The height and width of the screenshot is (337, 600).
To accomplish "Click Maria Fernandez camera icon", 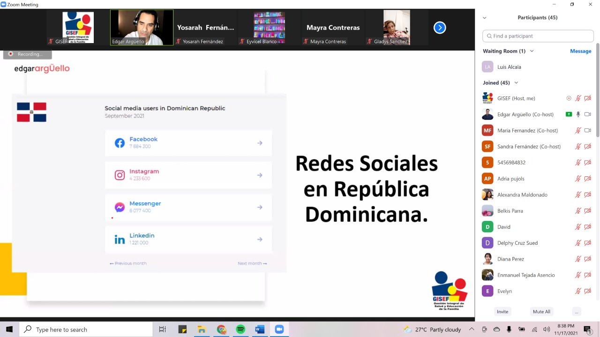I will [x=588, y=131].
